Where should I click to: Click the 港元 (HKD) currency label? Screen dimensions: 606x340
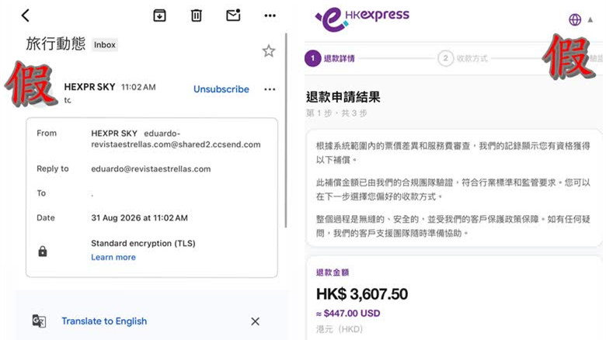[x=340, y=329]
